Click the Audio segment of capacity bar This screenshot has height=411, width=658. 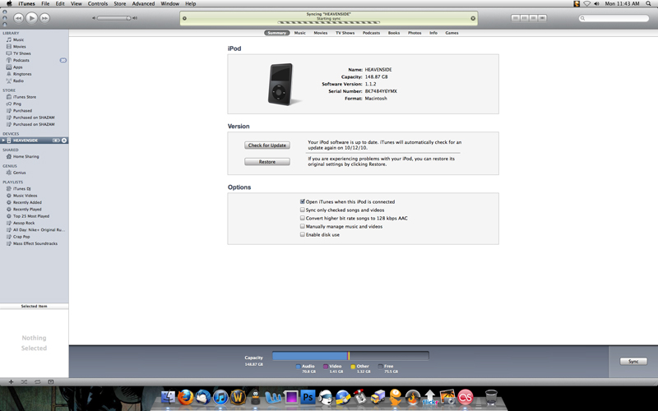point(310,356)
